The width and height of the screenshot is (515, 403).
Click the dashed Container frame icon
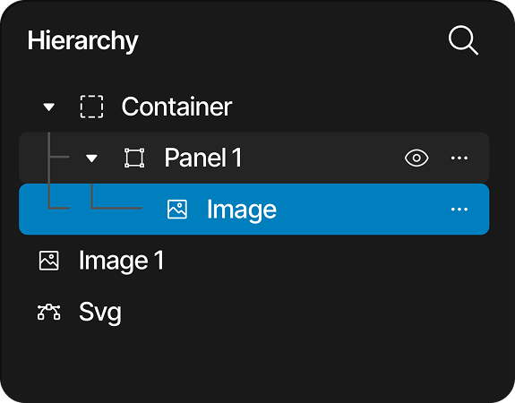point(91,107)
